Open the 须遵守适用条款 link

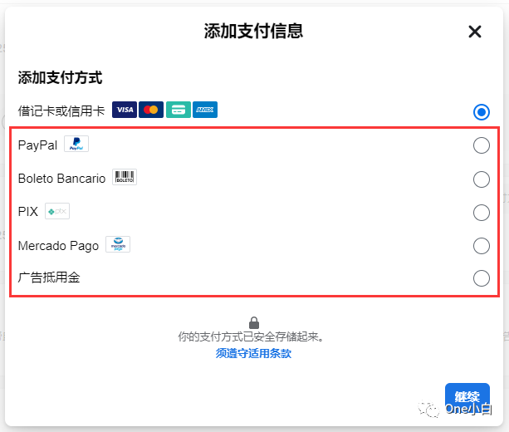pyautogui.click(x=253, y=353)
